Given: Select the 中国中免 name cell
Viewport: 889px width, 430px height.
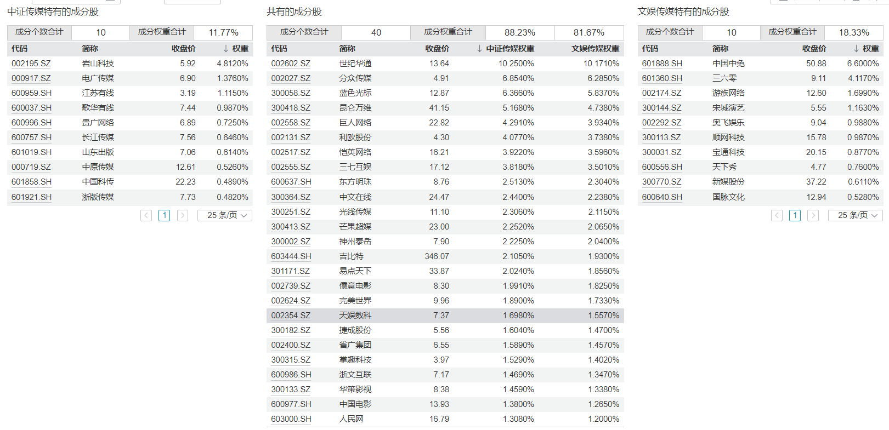Looking at the screenshot, I should pos(729,64).
